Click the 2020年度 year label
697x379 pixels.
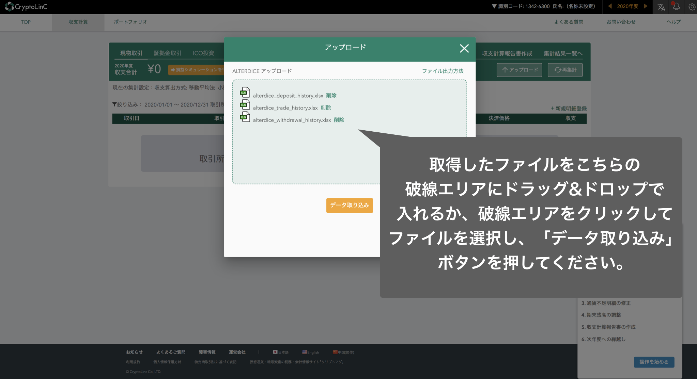(628, 6)
